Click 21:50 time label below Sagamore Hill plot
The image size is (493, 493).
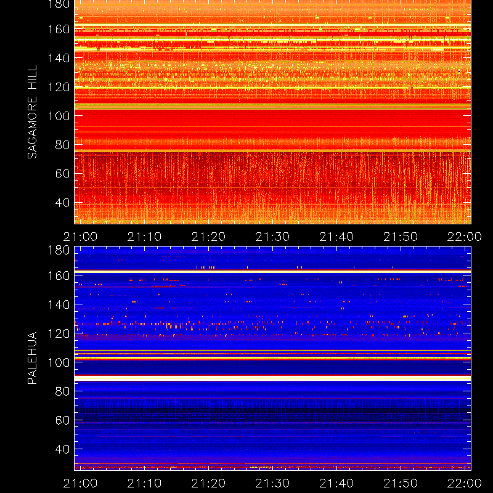401,237
